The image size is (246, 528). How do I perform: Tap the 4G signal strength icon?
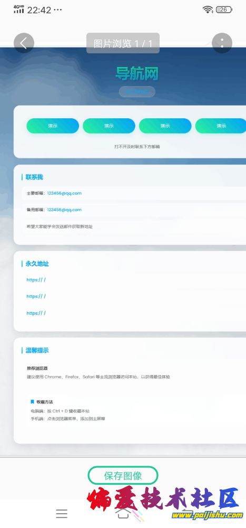19,9
